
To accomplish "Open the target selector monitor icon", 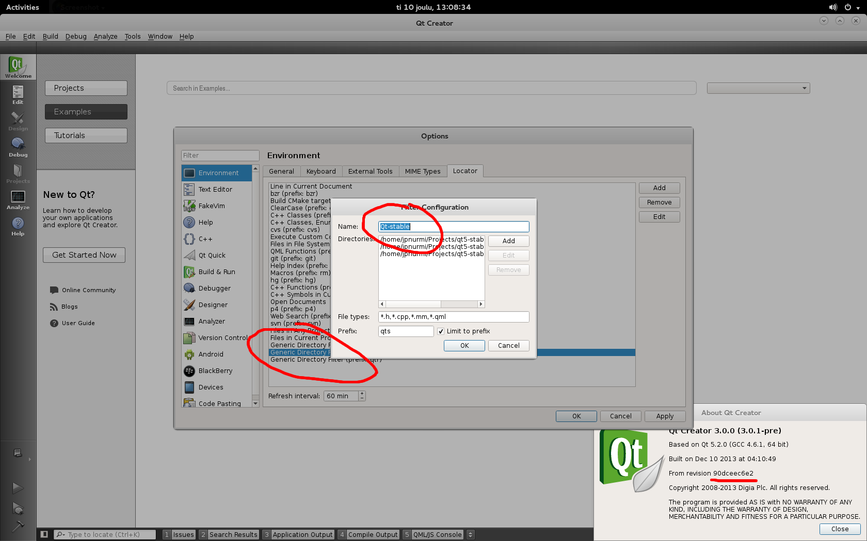I will pyautogui.click(x=18, y=453).
